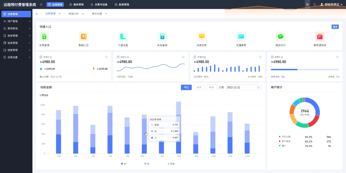Open the 水电查询 quick entry icon

point(162,36)
